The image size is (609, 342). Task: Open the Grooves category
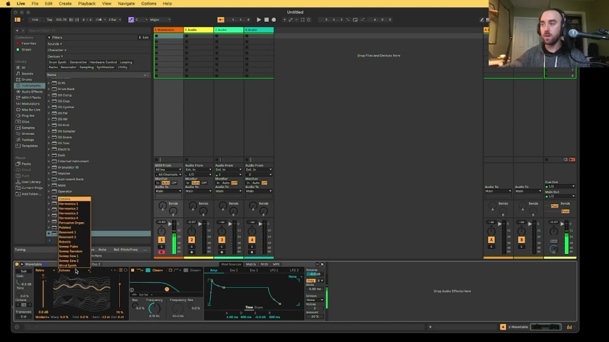(x=28, y=133)
